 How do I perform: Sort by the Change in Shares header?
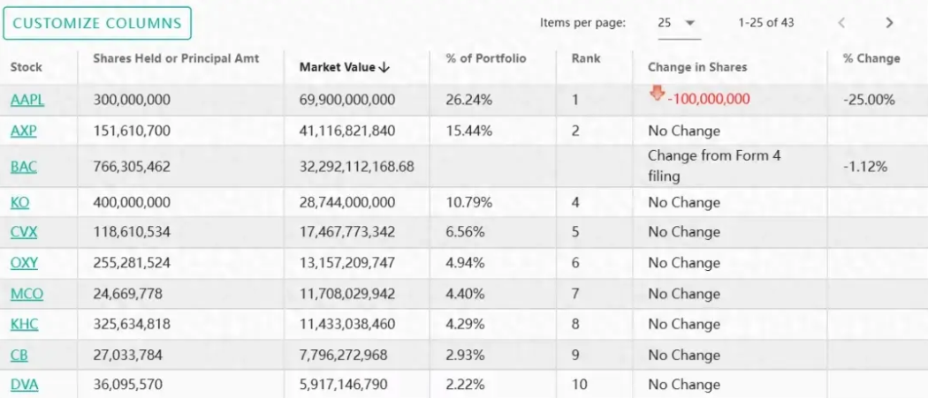pos(697,67)
